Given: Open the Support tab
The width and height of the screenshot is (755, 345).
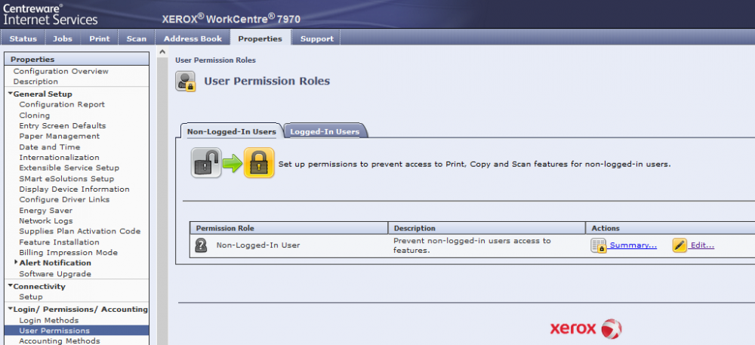Looking at the screenshot, I should (x=316, y=39).
